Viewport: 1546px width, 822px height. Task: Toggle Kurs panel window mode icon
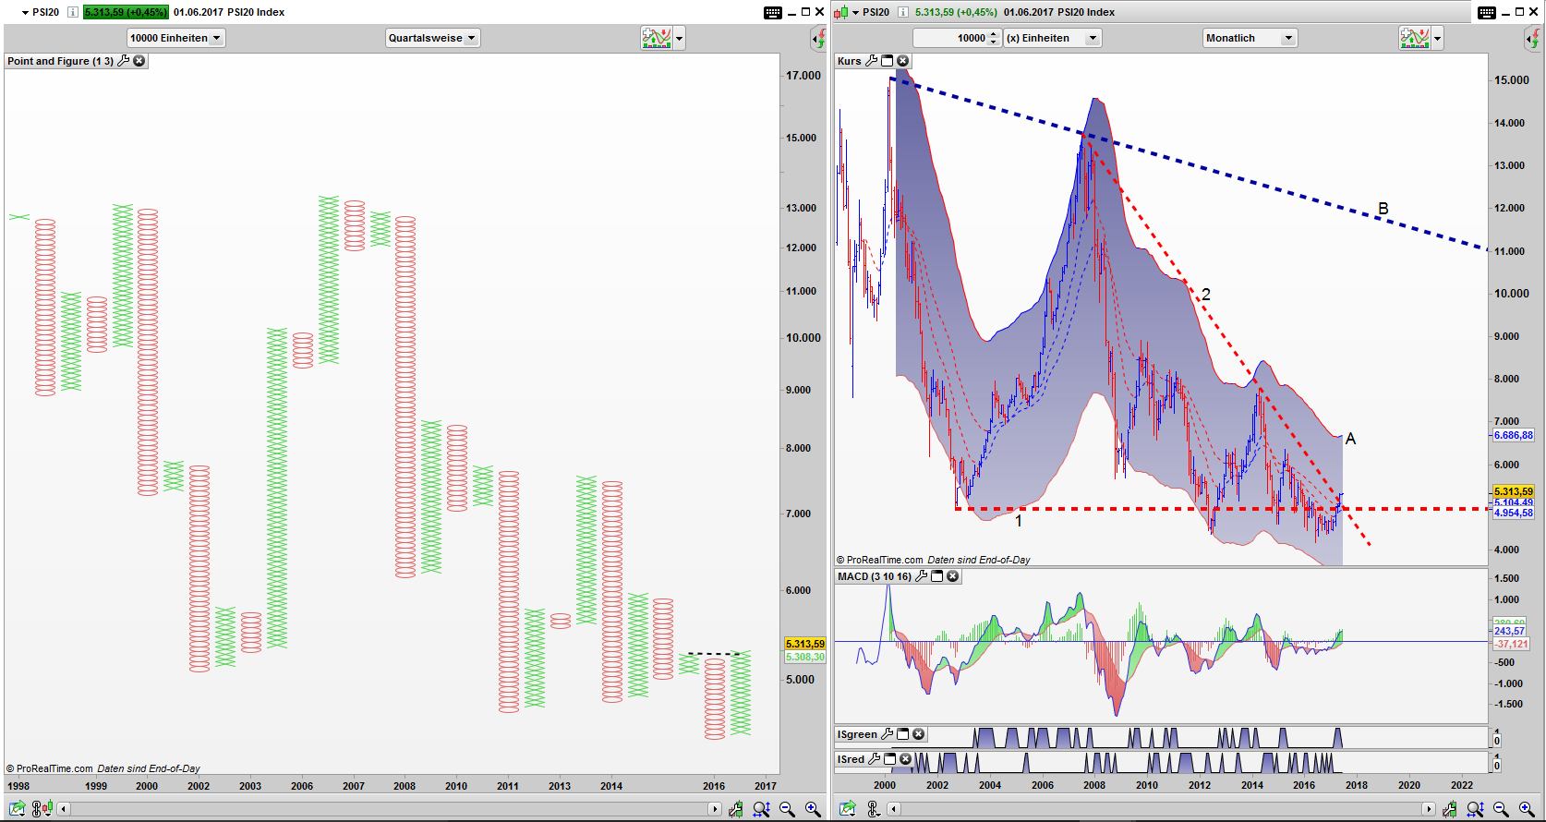888,61
